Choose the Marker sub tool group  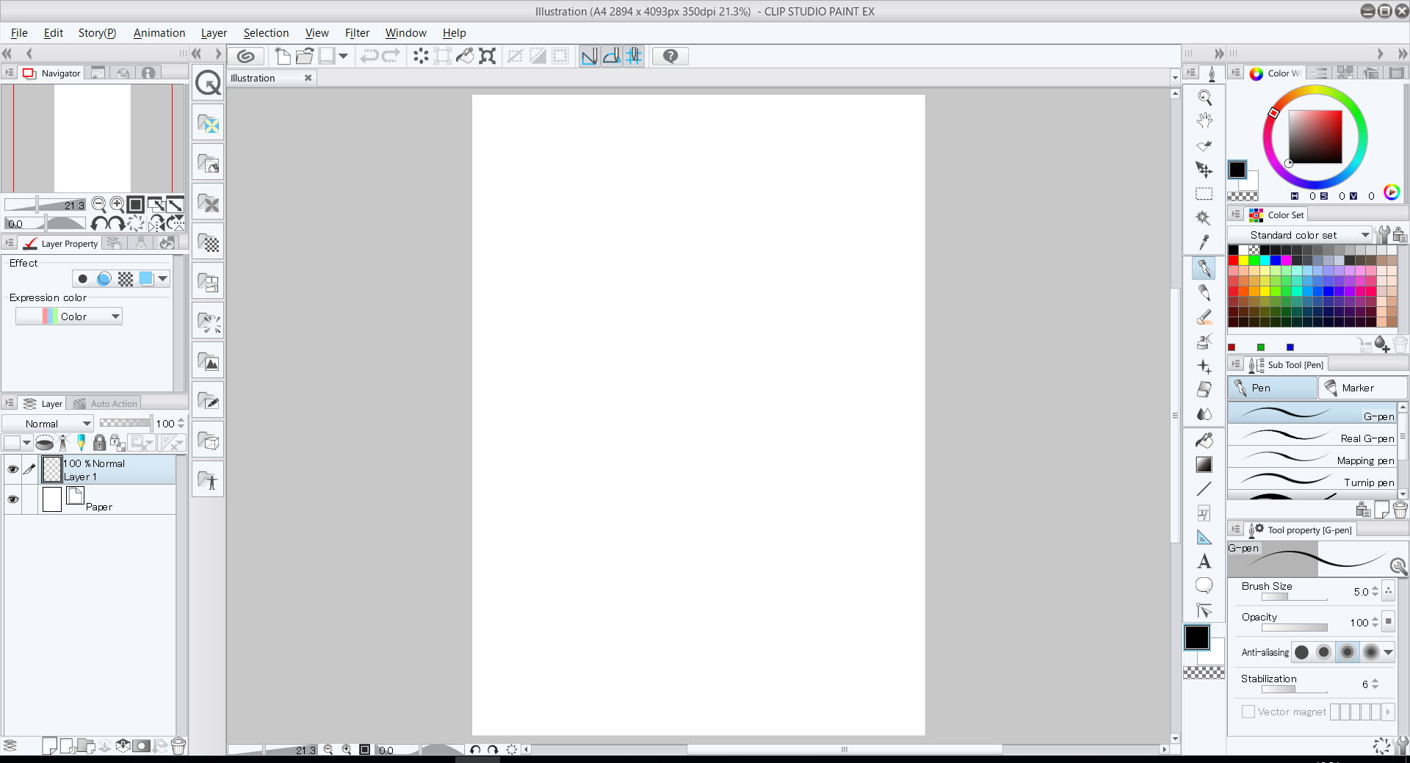pyautogui.click(x=1364, y=388)
